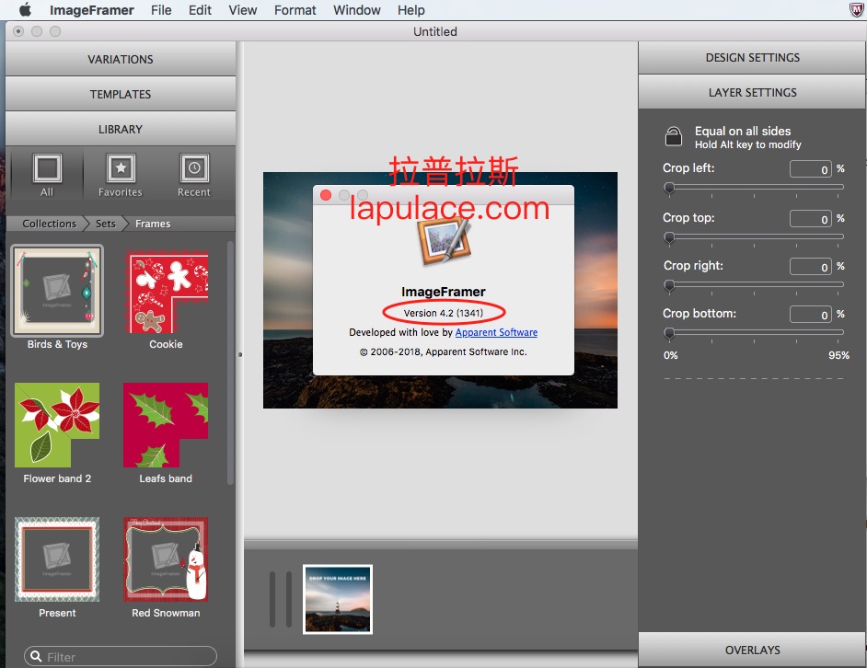This screenshot has height=668, width=867.
Task: Click the vertical grip bars in image tray
Action: pos(281,599)
